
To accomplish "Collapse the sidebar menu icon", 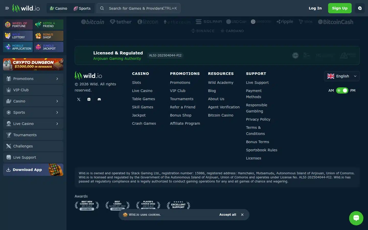I will point(7,8).
